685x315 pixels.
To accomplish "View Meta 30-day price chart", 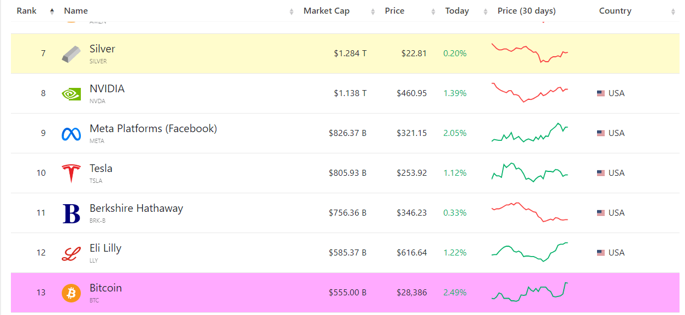I will (530, 133).
